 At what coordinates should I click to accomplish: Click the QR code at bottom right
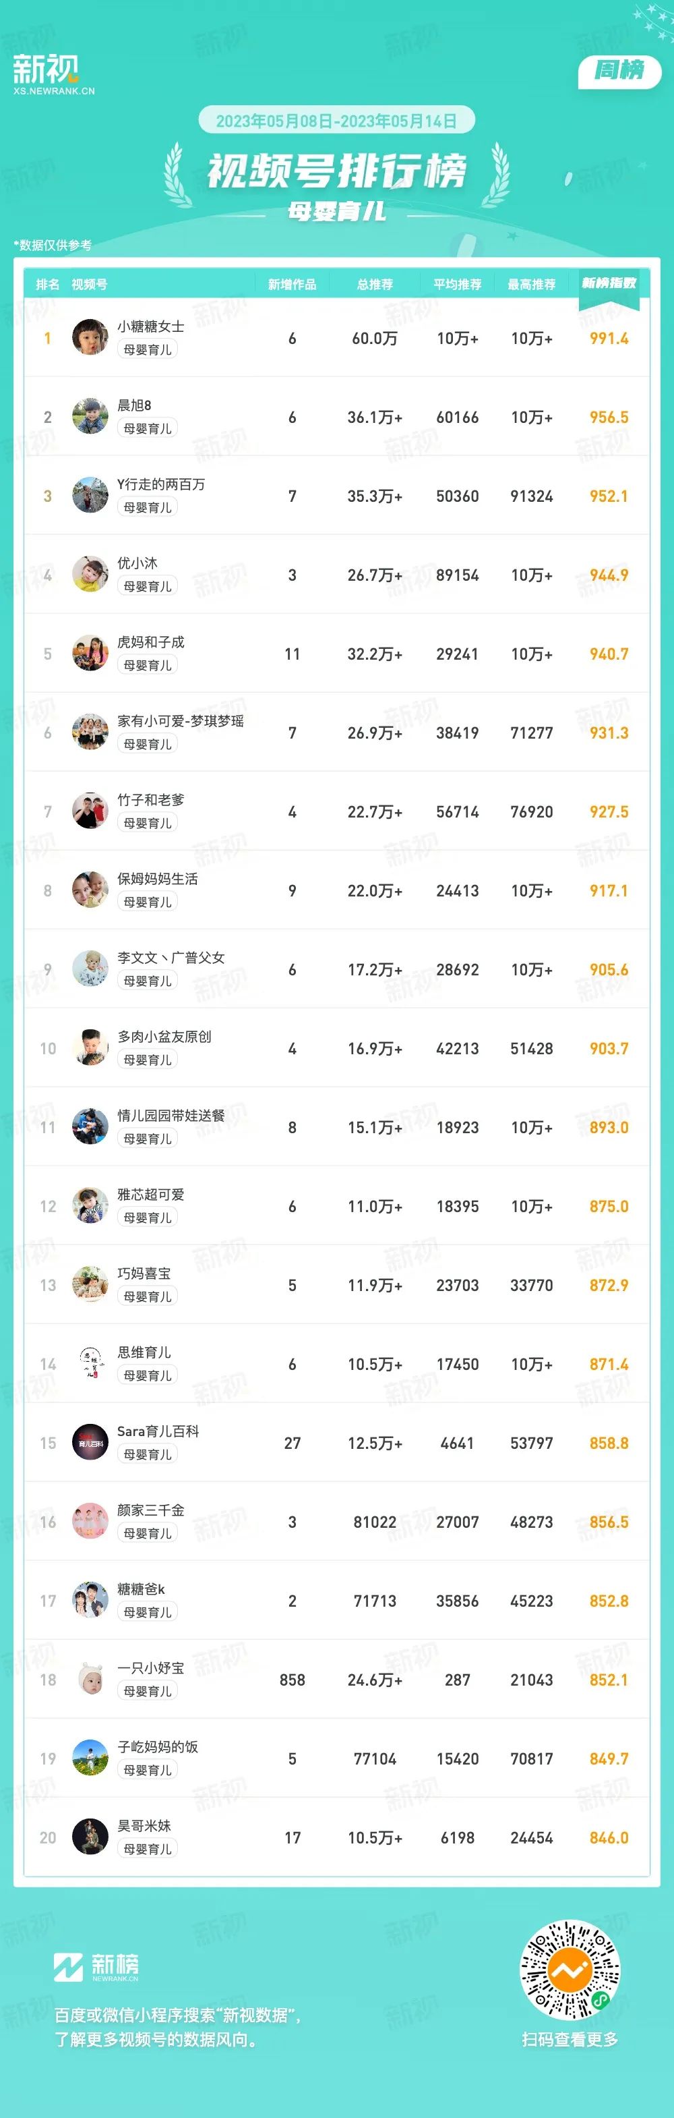coord(570,1971)
